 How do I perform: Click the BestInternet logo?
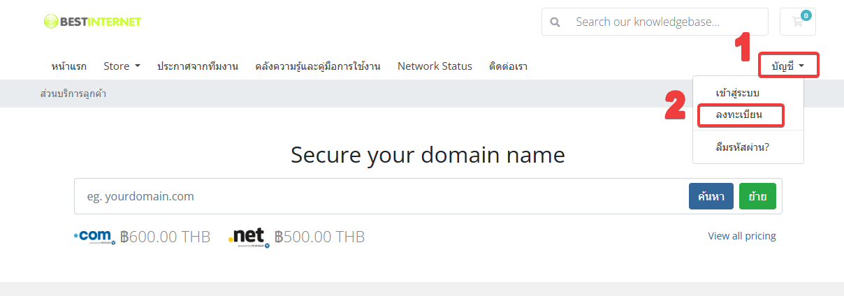pyautogui.click(x=92, y=22)
